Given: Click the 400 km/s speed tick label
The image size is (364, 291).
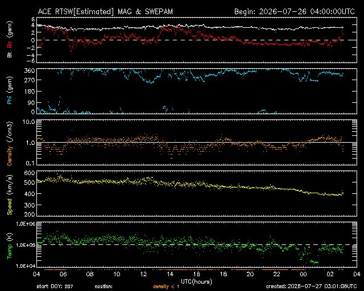Looking at the screenshot, I should (x=29, y=194).
